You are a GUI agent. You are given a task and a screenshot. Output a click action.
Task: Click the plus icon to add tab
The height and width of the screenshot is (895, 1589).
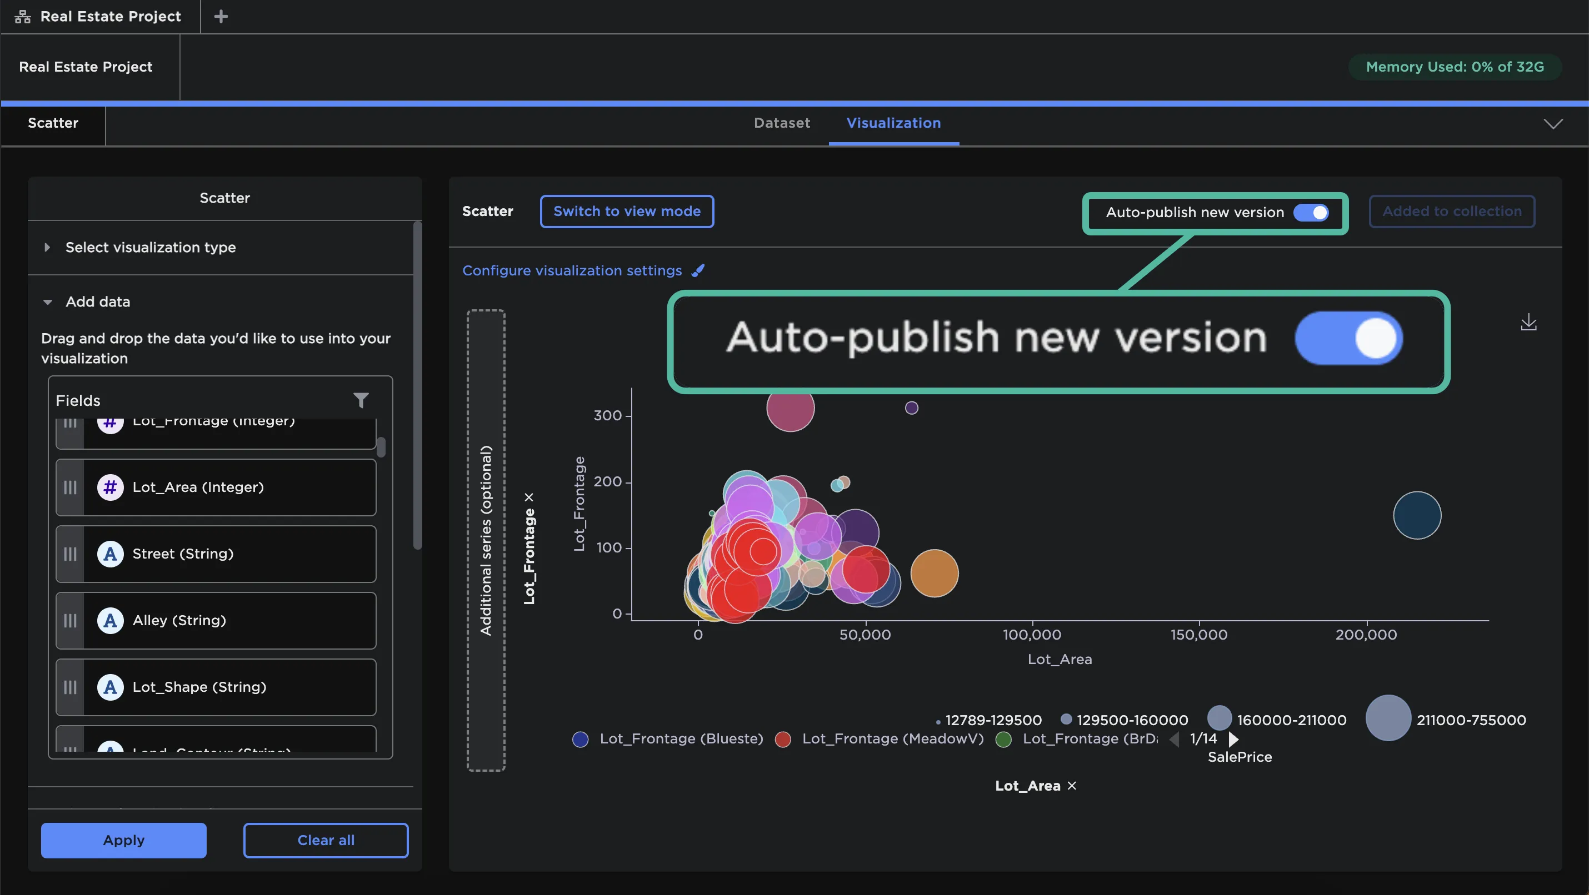click(x=221, y=17)
